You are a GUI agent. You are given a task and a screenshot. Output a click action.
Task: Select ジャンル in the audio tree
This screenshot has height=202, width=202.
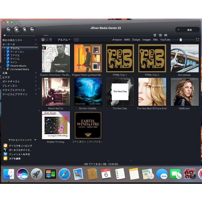tap(15, 59)
